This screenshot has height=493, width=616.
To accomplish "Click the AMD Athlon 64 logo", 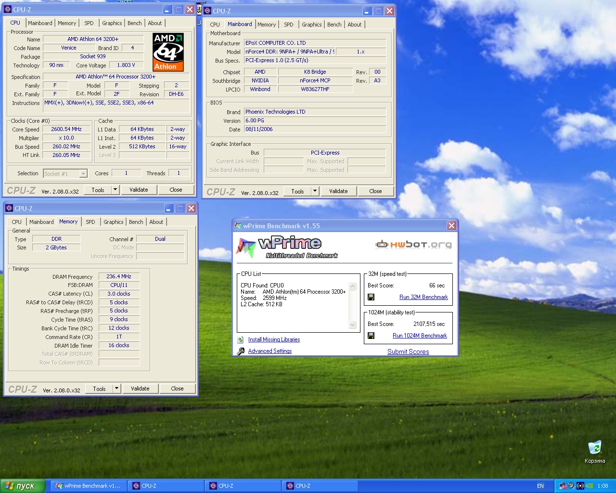I will click(x=168, y=52).
